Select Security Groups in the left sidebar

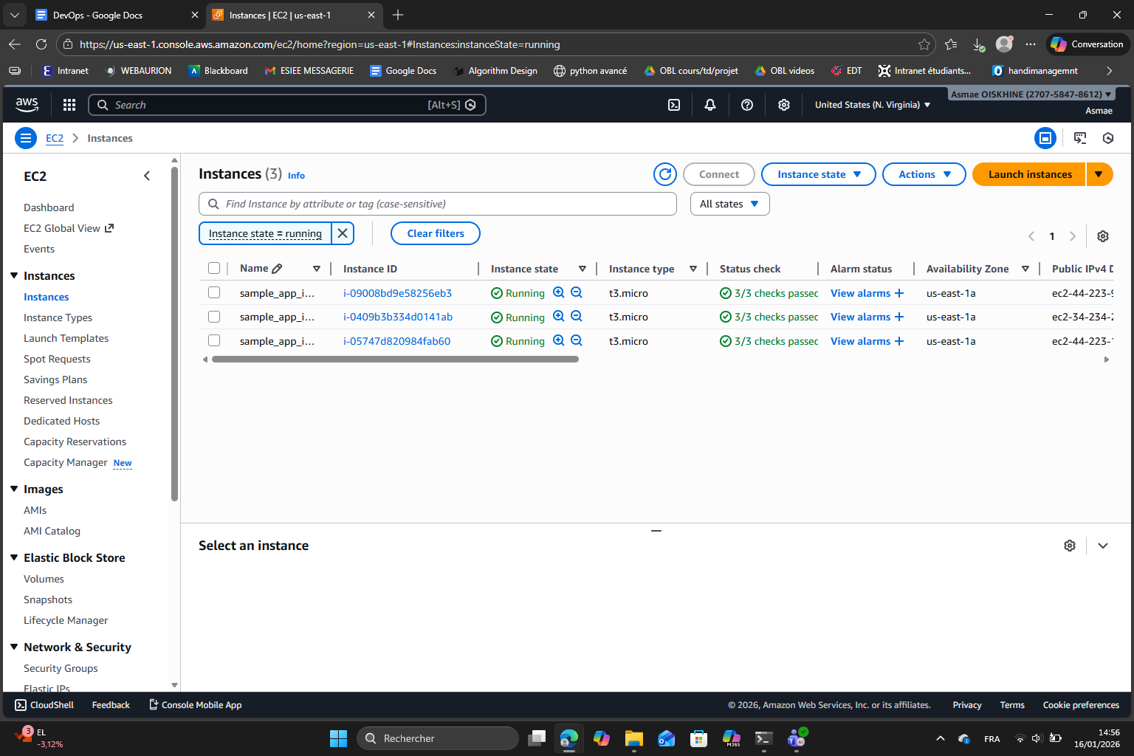61,667
